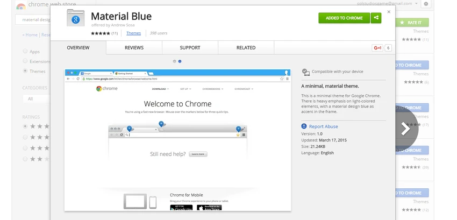This screenshot has height=220, width=457.
Task: Click the Added to Chrome button
Action: point(344,18)
